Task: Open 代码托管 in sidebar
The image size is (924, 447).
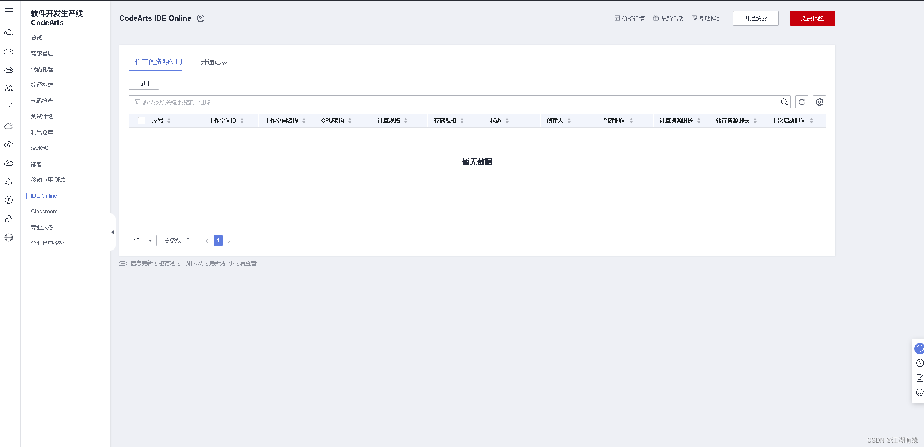Action: (x=42, y=69)
